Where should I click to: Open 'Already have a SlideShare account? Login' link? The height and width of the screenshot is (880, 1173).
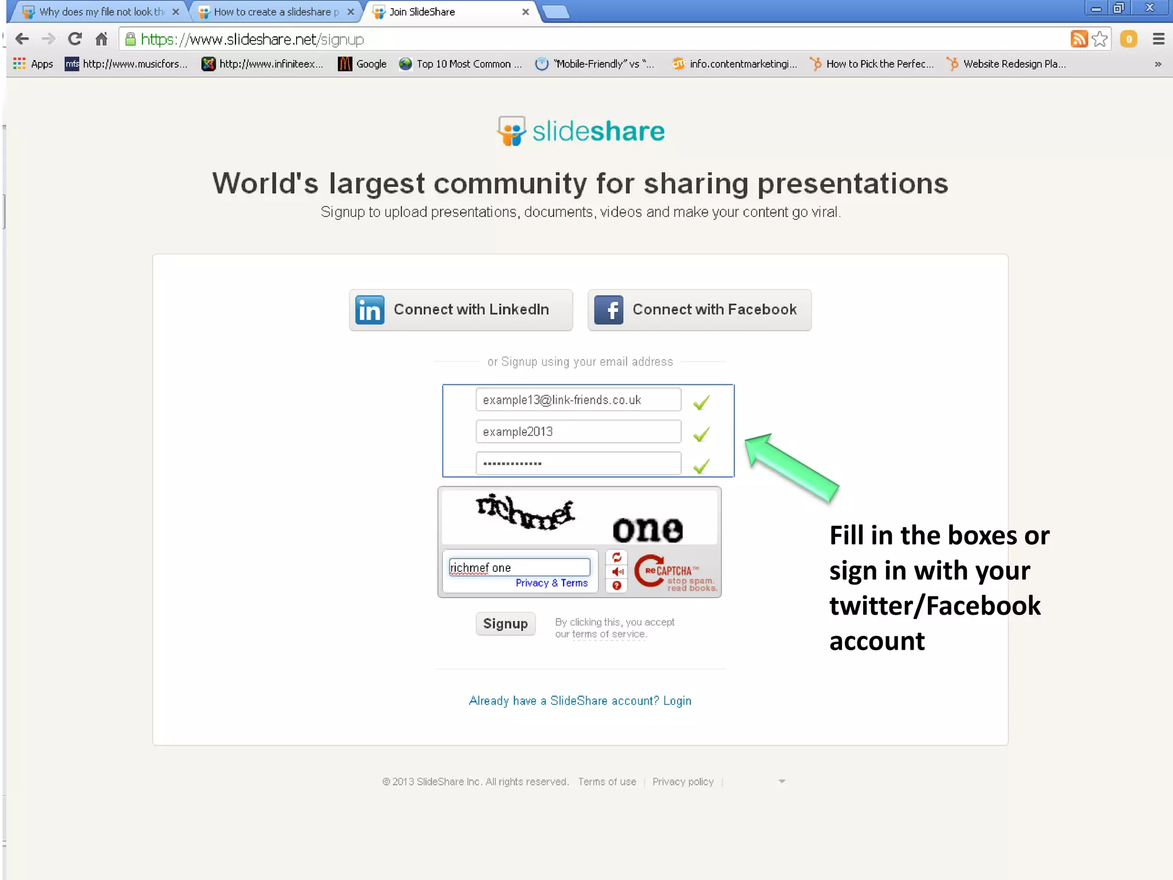coord(580,701)
